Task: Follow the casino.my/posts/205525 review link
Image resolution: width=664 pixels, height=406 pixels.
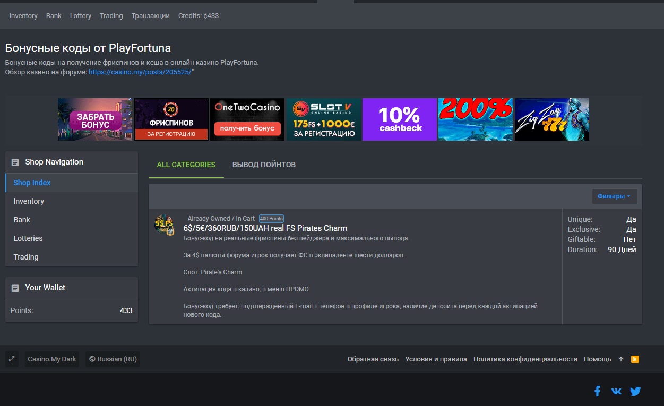Action: point(140,72)
